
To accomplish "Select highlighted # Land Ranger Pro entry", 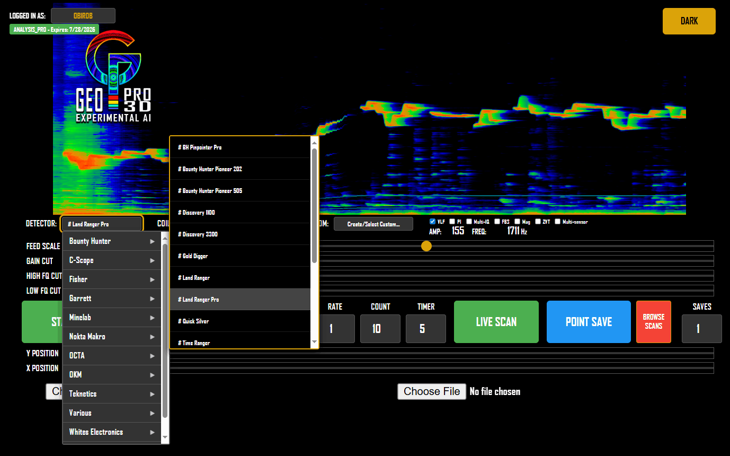I will (240, 300).
